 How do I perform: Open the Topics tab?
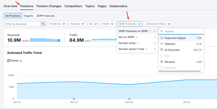click(90, 6)
